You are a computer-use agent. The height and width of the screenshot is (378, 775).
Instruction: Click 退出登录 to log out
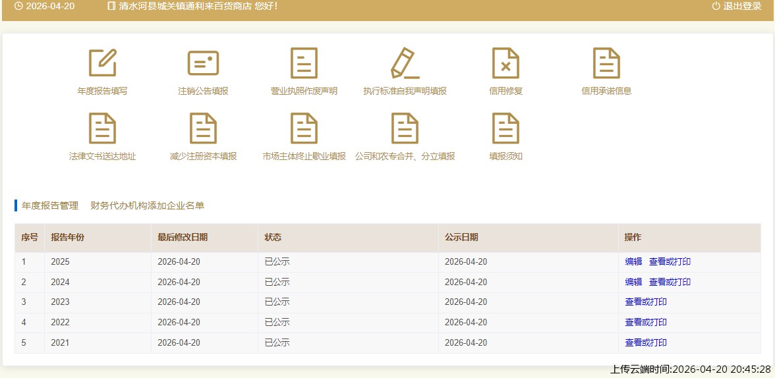tap(737, 6)
